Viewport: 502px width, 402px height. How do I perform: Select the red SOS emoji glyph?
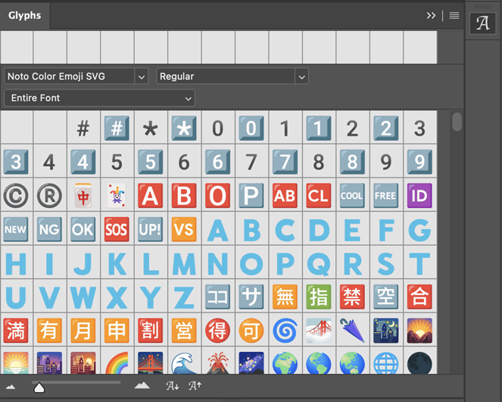tap(117, 229)
